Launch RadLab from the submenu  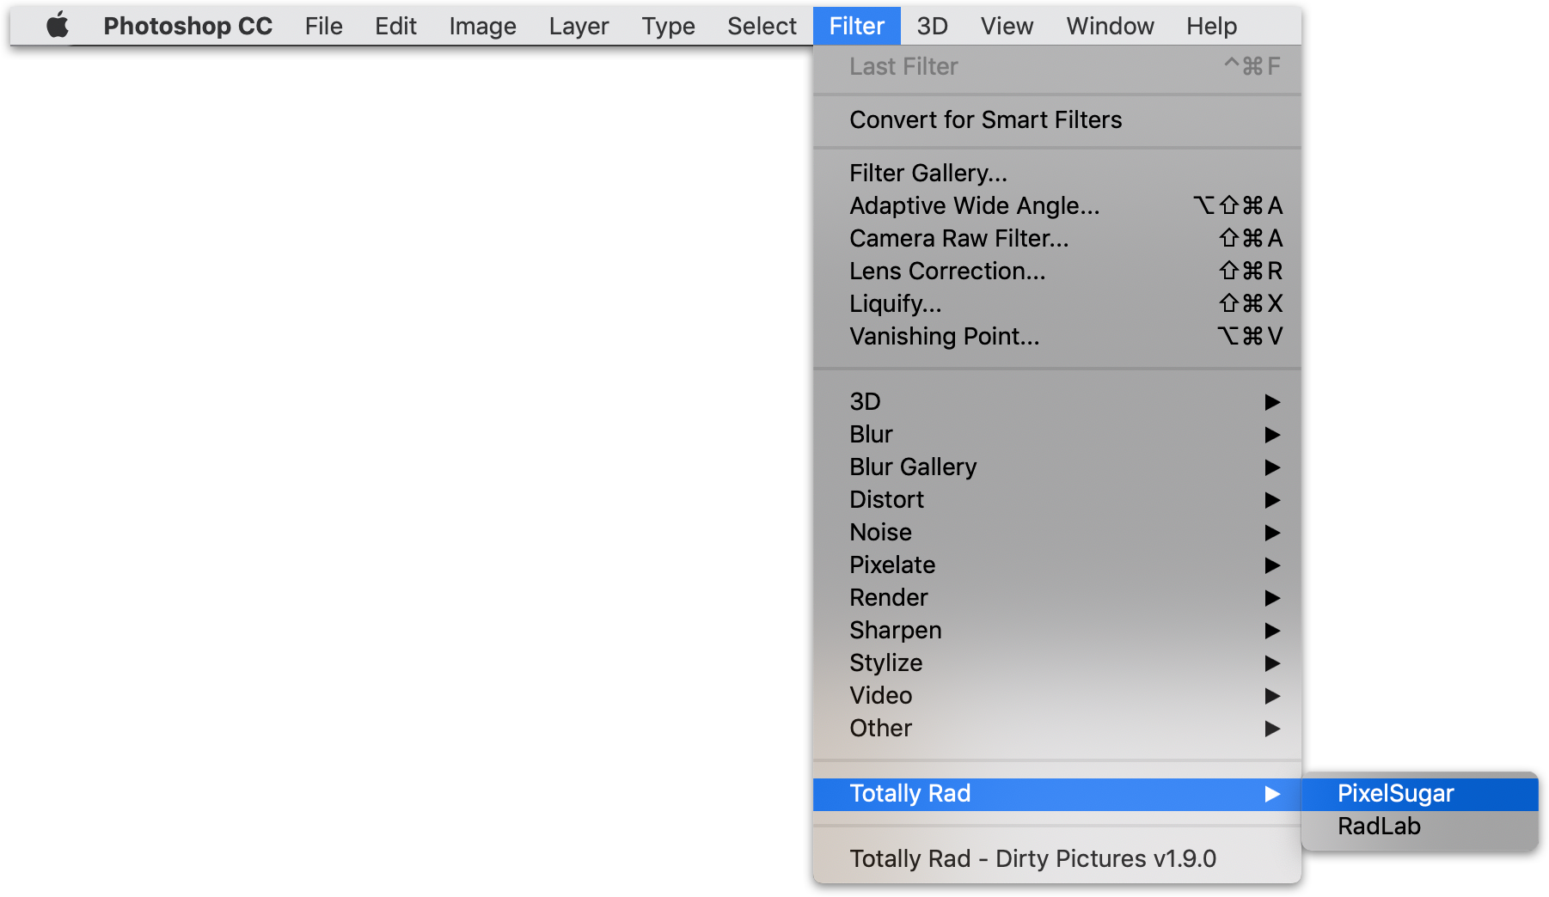click(x=1419, y=826)
